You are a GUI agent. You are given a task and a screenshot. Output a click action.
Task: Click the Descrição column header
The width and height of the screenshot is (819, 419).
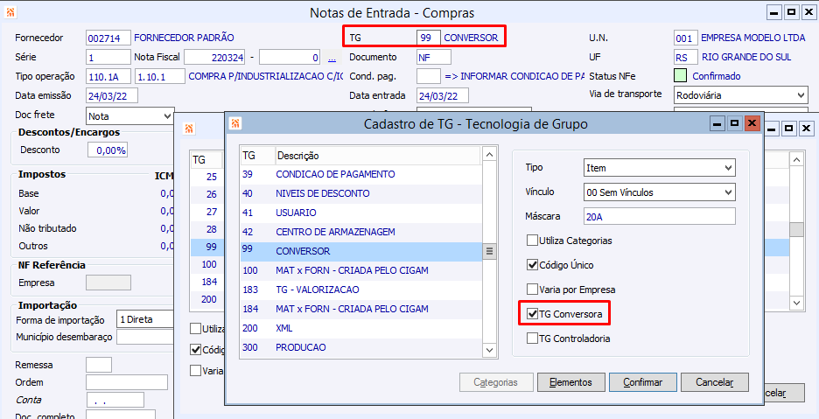click(x=378, y=156)
